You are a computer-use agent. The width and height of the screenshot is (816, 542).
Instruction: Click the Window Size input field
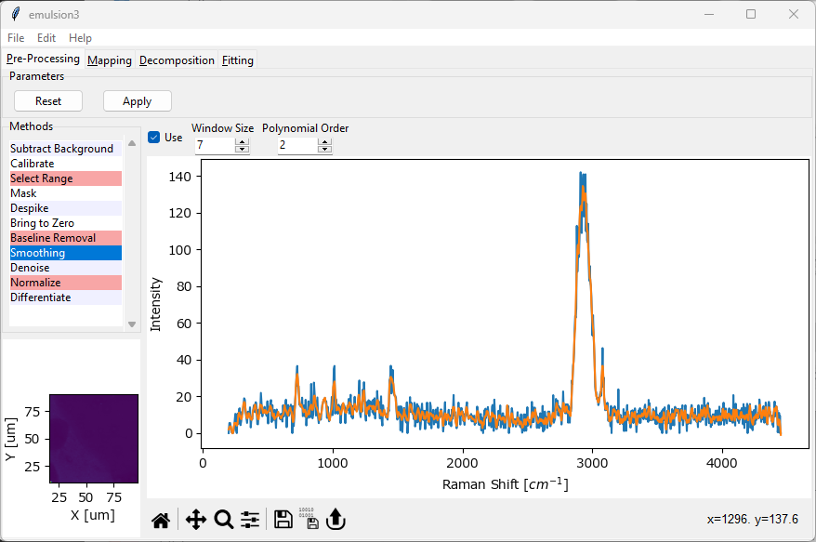coord(214,146)
